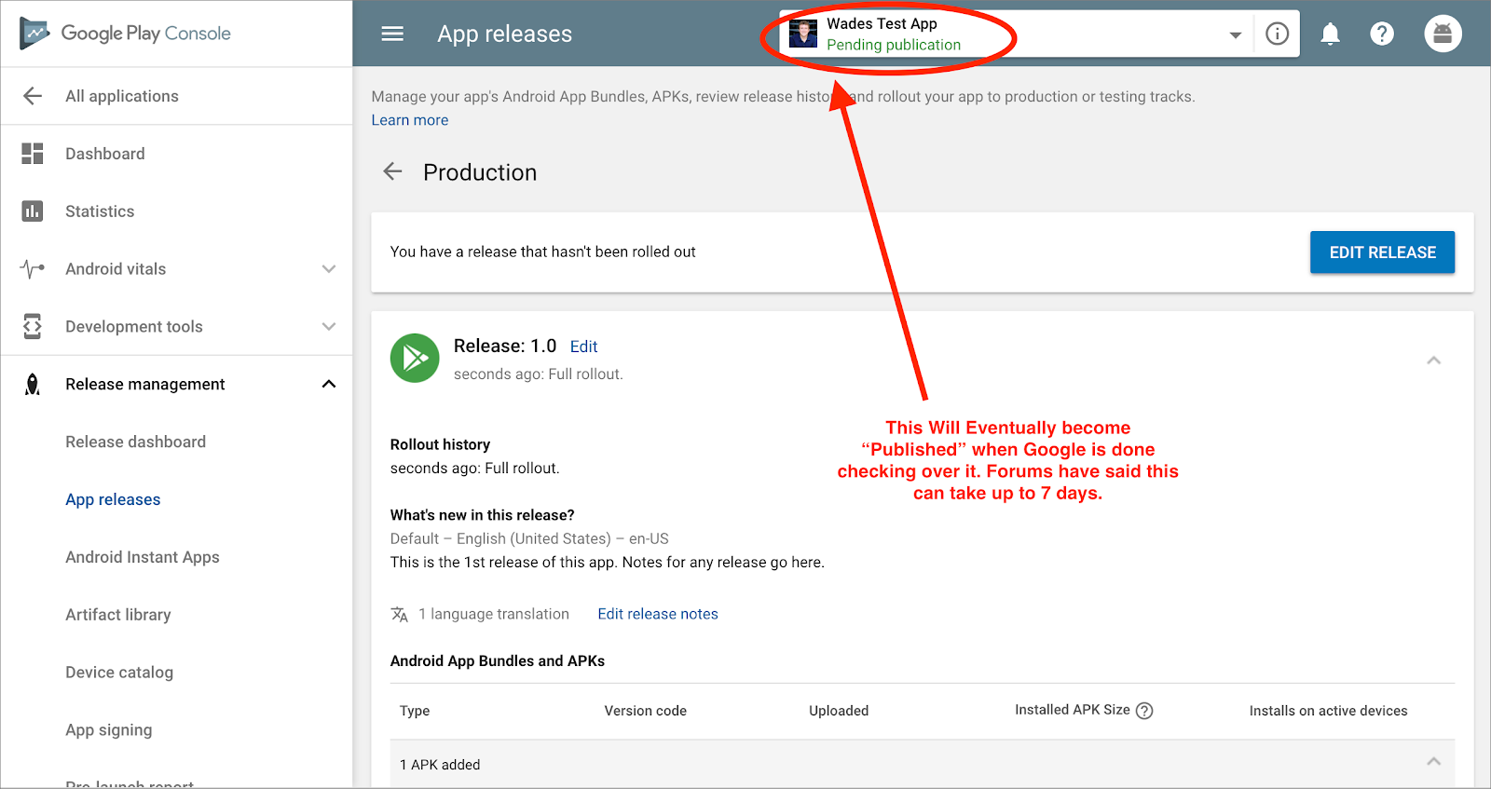Click the Installs on active devices header
The width and height of the screenshot is (1491, 789).
click(x=1329, y=711)
